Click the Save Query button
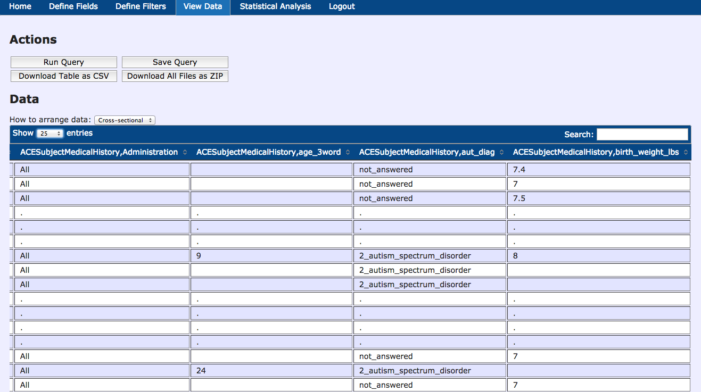Image resolution: width=701 pixels, height=392 pixels. tap(175, 62)
